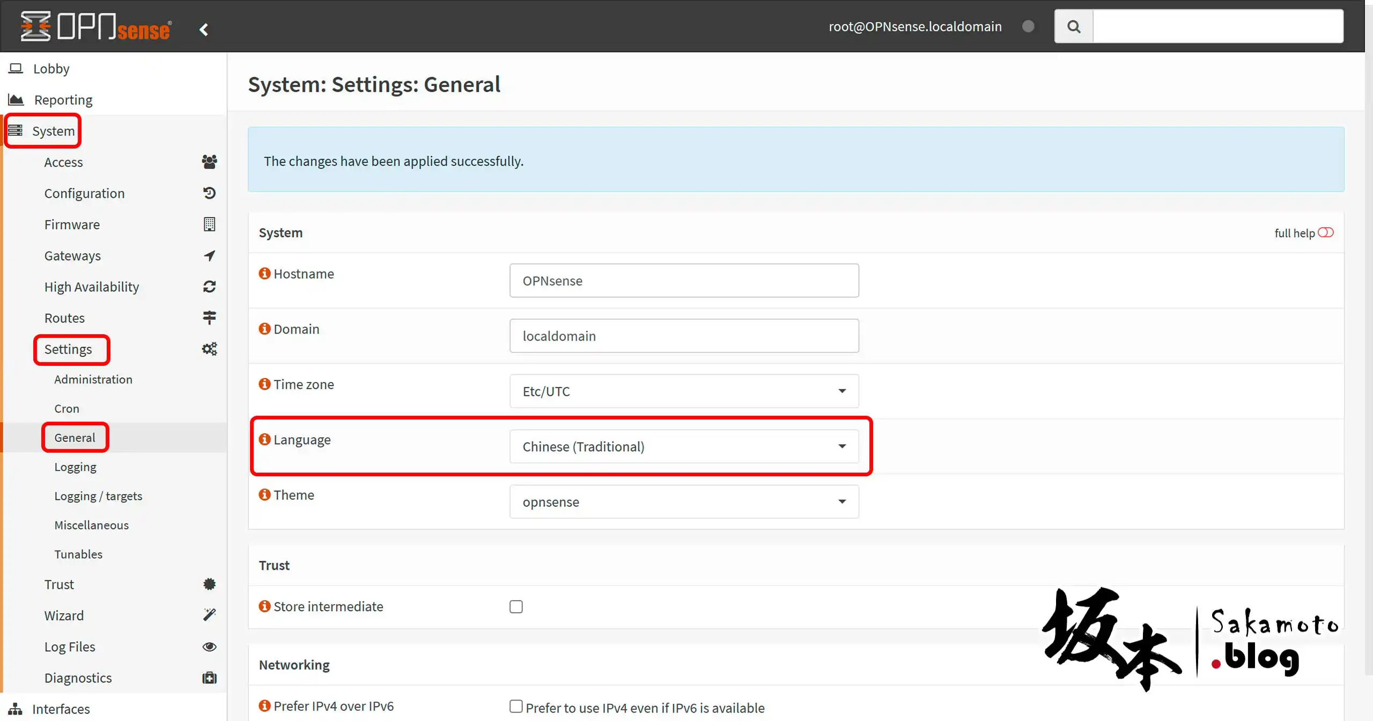The image size is (1373, 721).
Task: Check the Store intermediate checkbox
Action: pos(516,607)
